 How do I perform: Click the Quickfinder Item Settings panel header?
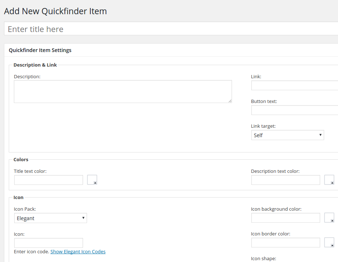click(40, 50)
